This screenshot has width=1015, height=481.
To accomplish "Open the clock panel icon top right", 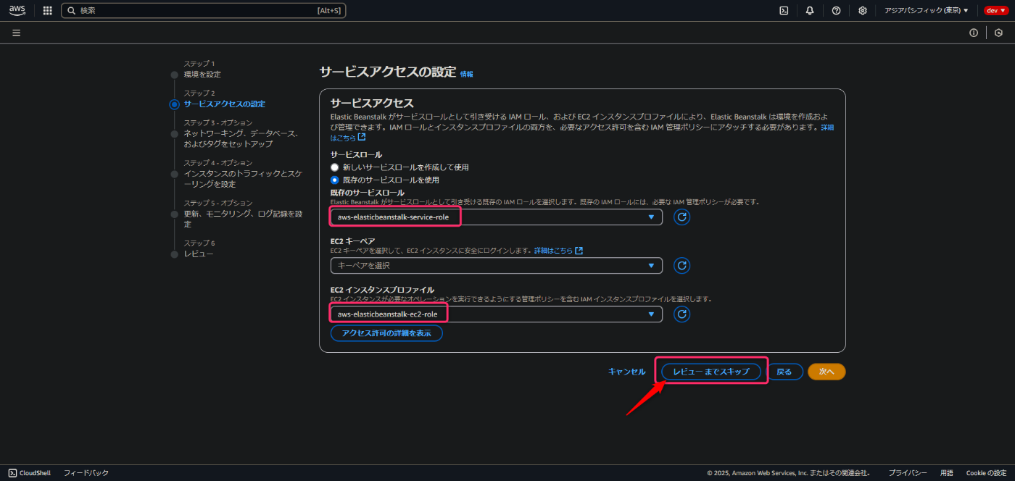I will [998, 33].
